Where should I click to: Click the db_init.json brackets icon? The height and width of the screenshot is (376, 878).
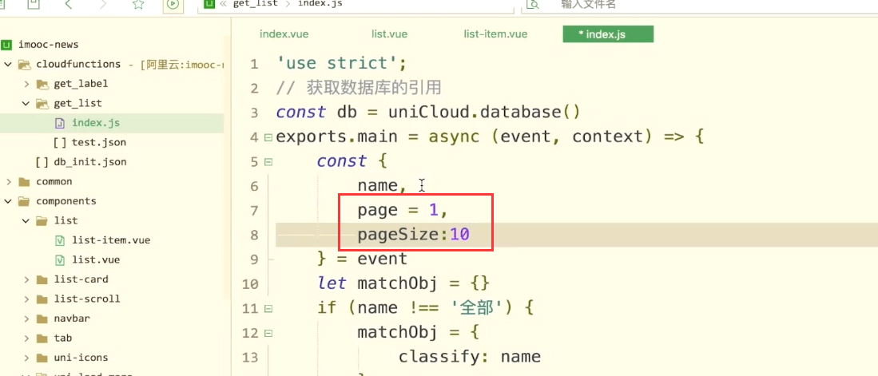click(42, 162)
